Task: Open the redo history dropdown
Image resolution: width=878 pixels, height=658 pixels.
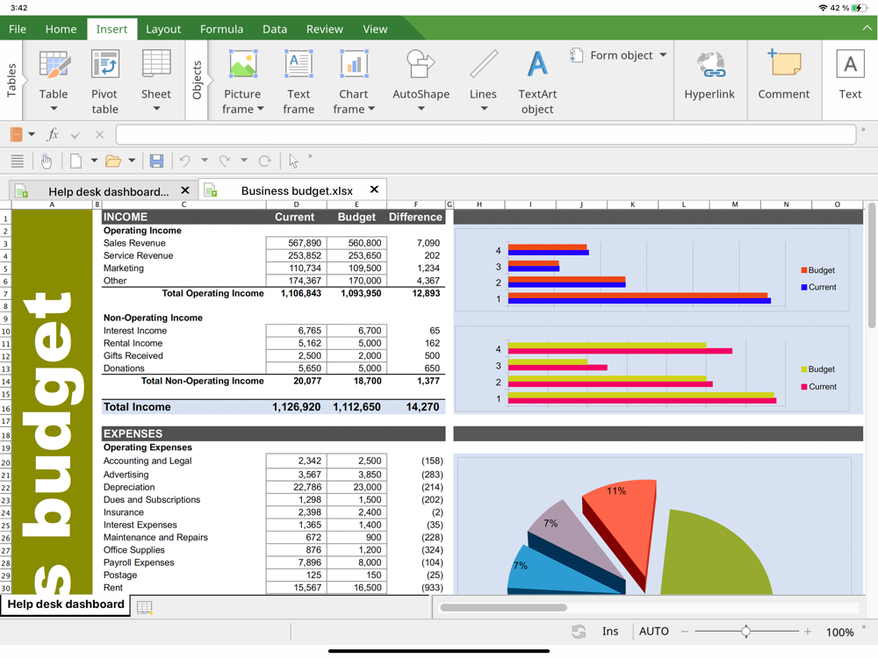Action: [244, 161]
